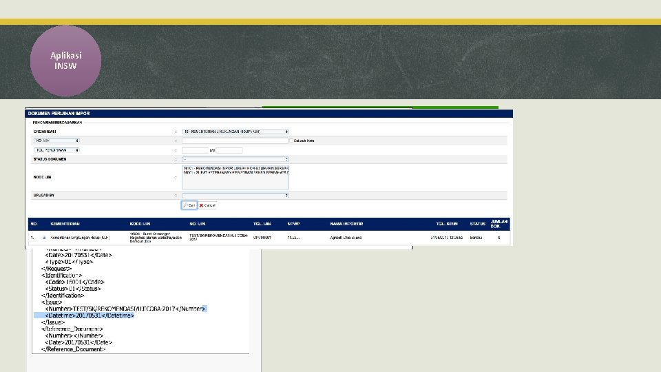
Task: Click the Dokumen Perijinan Impor title bar
Action: pyautogui.click(x=269, y=114)
